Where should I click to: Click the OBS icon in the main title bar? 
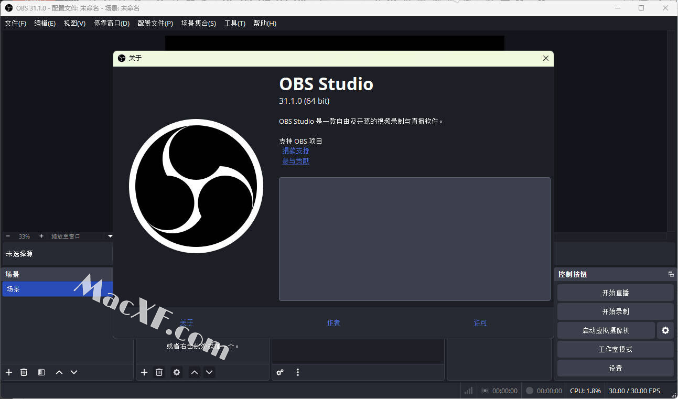tap(9, 8)
